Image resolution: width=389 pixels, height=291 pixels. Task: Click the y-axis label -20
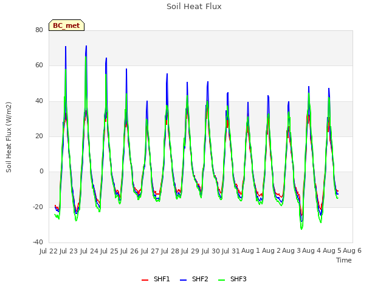[x=38, y=207]
